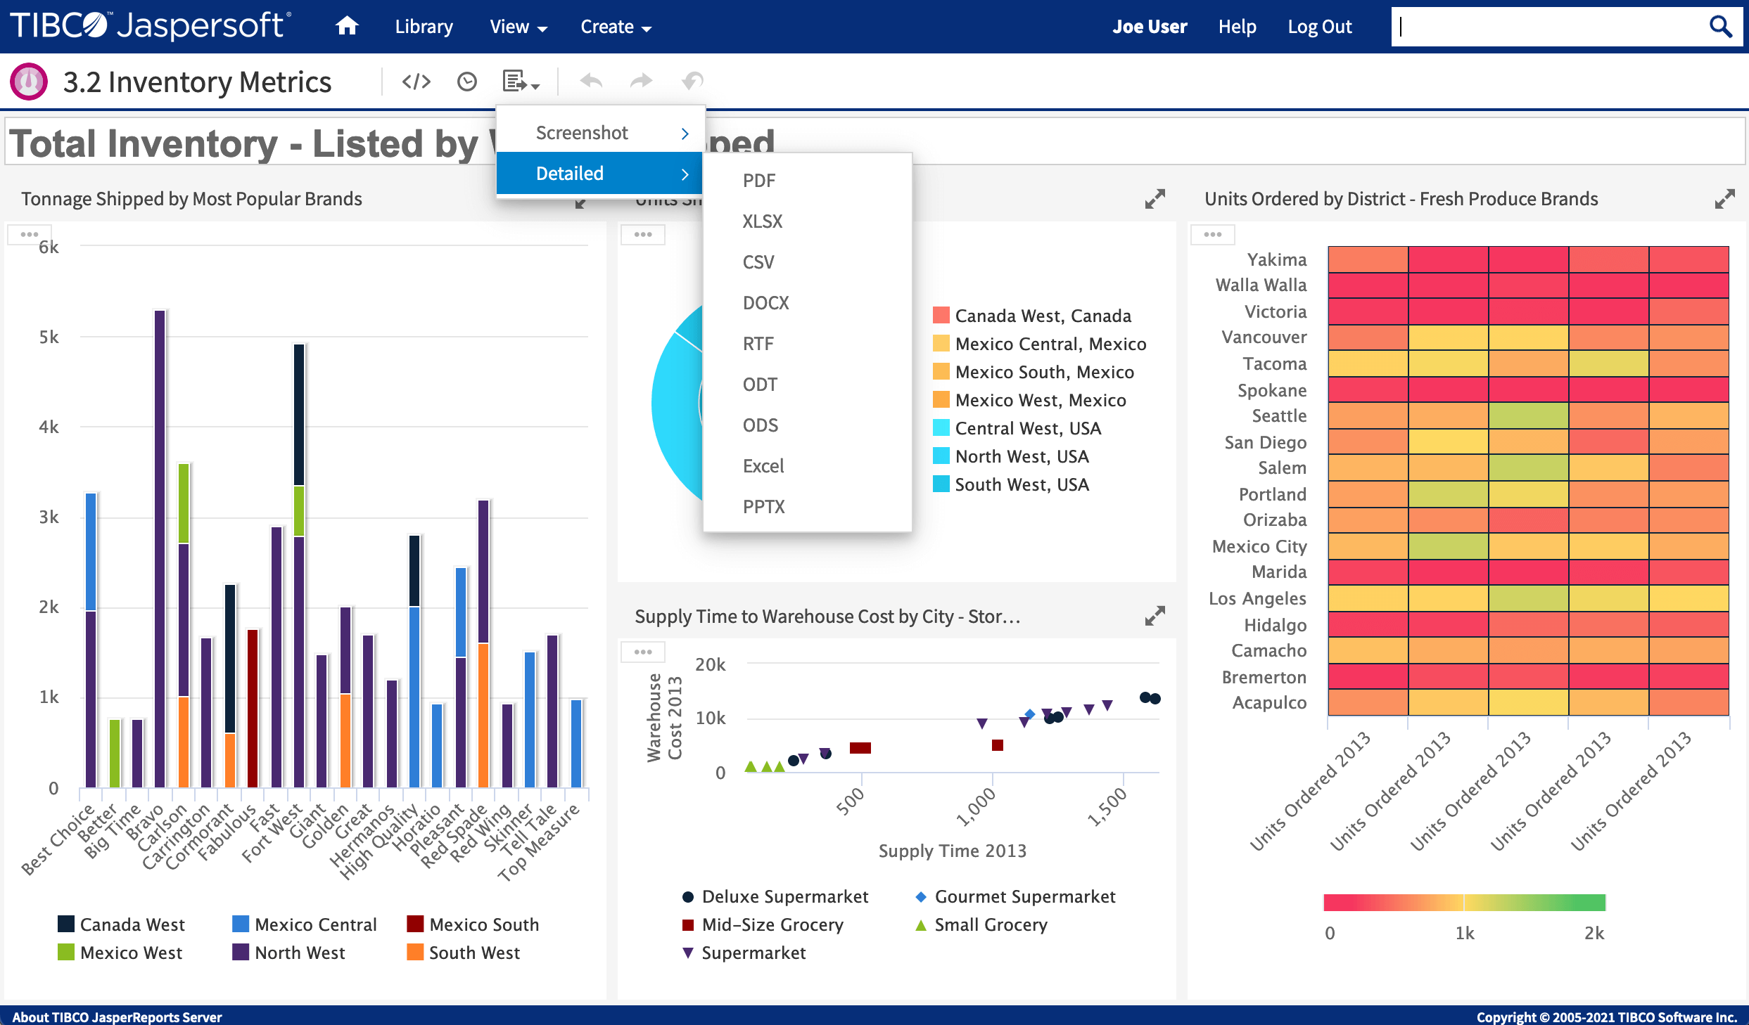
Task: Toggle Mexico West series in bar legend
Action: click(x=120, y=953)
